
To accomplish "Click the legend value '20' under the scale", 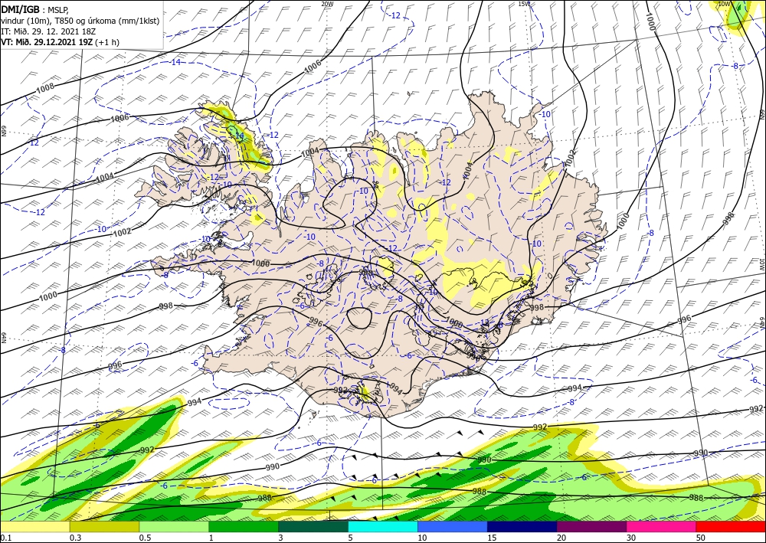I will pyautogui.click(x=561, y=538).
